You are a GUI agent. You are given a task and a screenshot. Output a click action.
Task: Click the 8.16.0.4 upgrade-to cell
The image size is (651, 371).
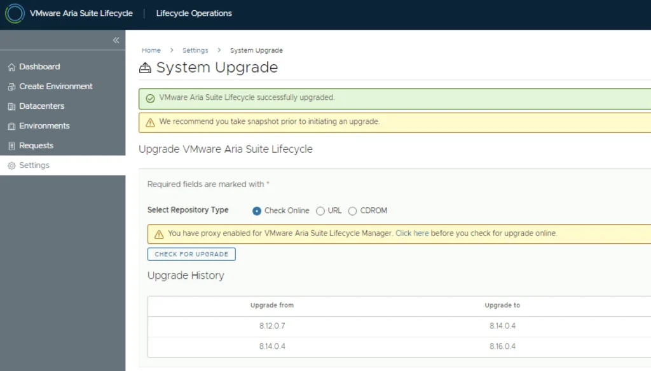tap(502, 346)
